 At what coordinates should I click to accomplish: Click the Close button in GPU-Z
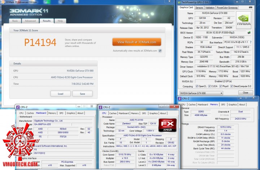point(246,93)
